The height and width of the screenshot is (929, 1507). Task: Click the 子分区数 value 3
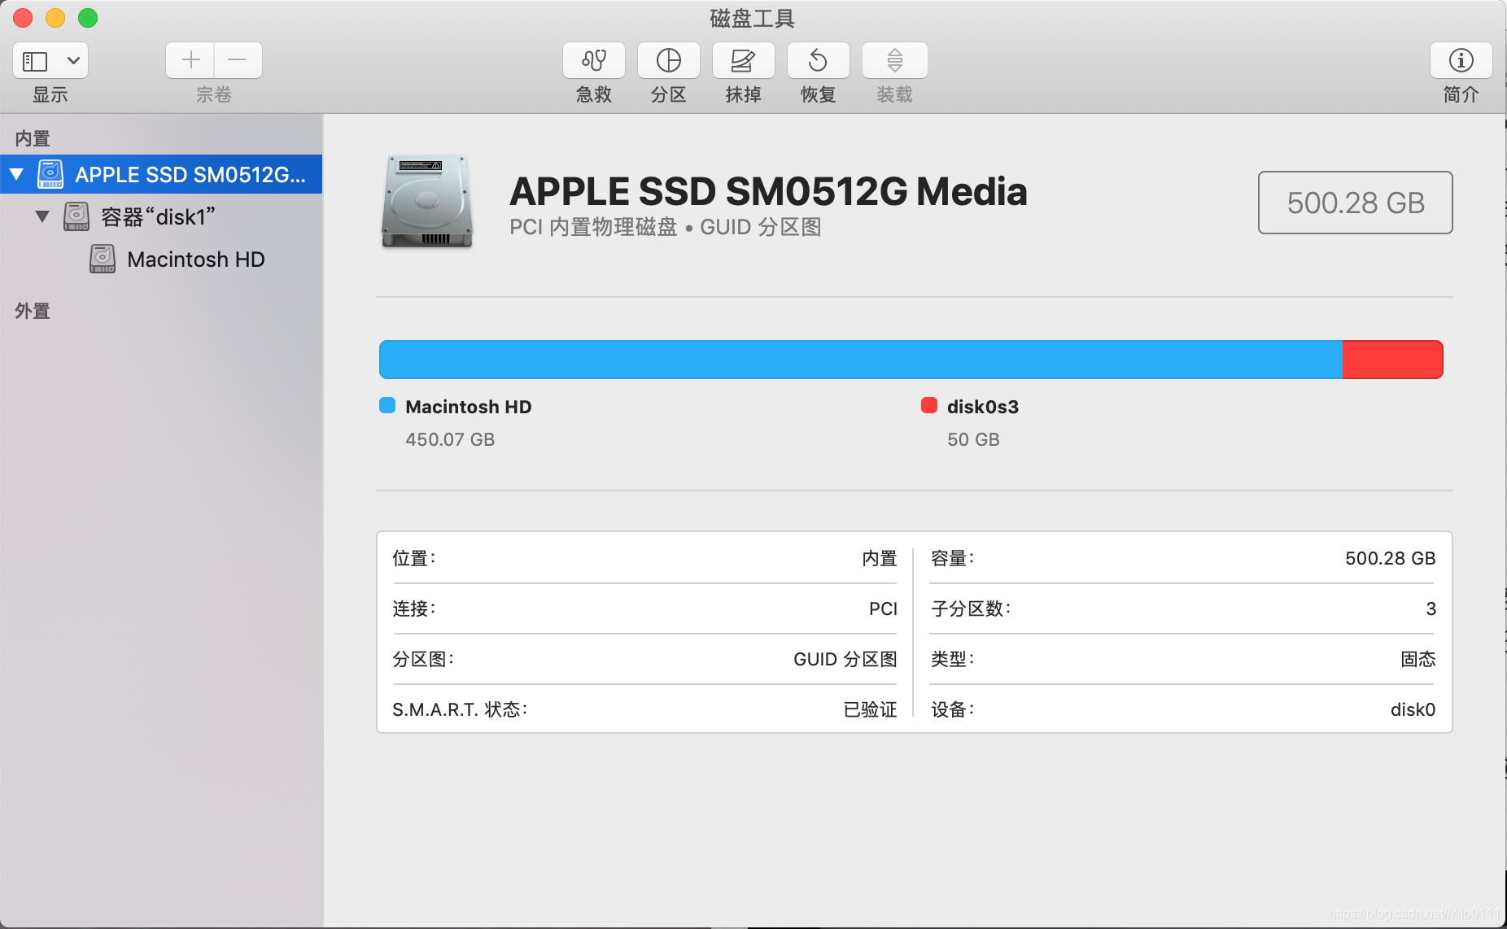pyautogui.click(x=1431, y=608)
